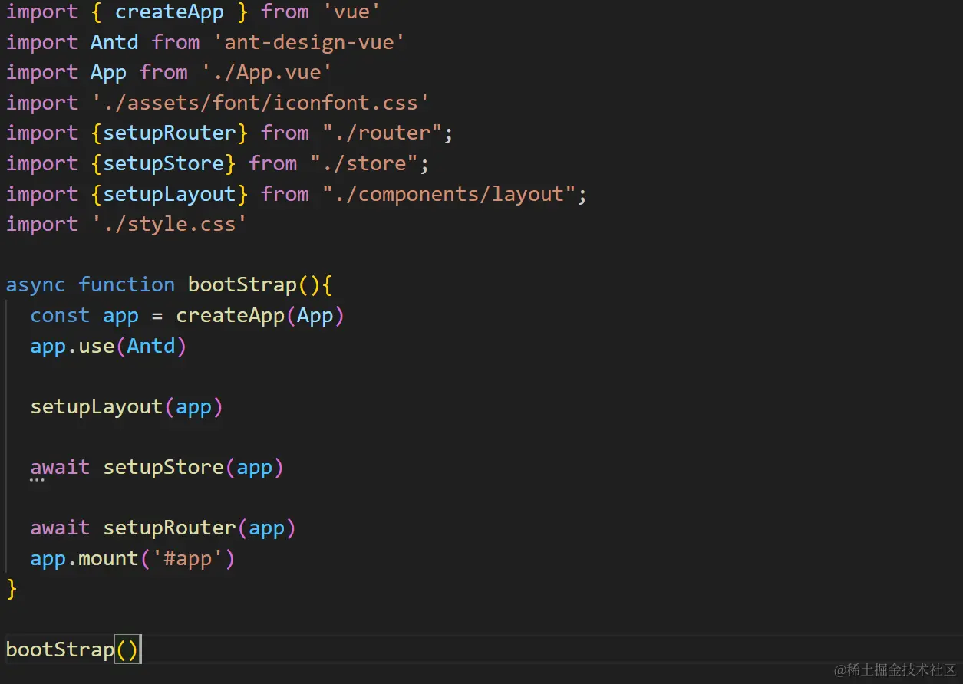Click App argument inside createApp(App)

click(315, 316)
